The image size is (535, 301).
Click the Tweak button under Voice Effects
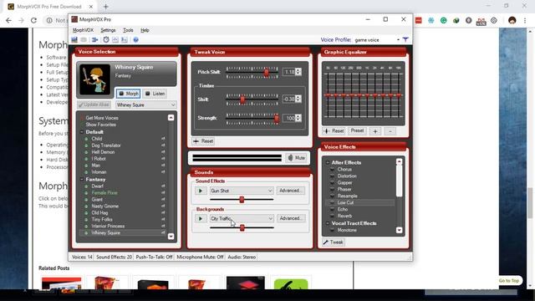coord(334,242)
